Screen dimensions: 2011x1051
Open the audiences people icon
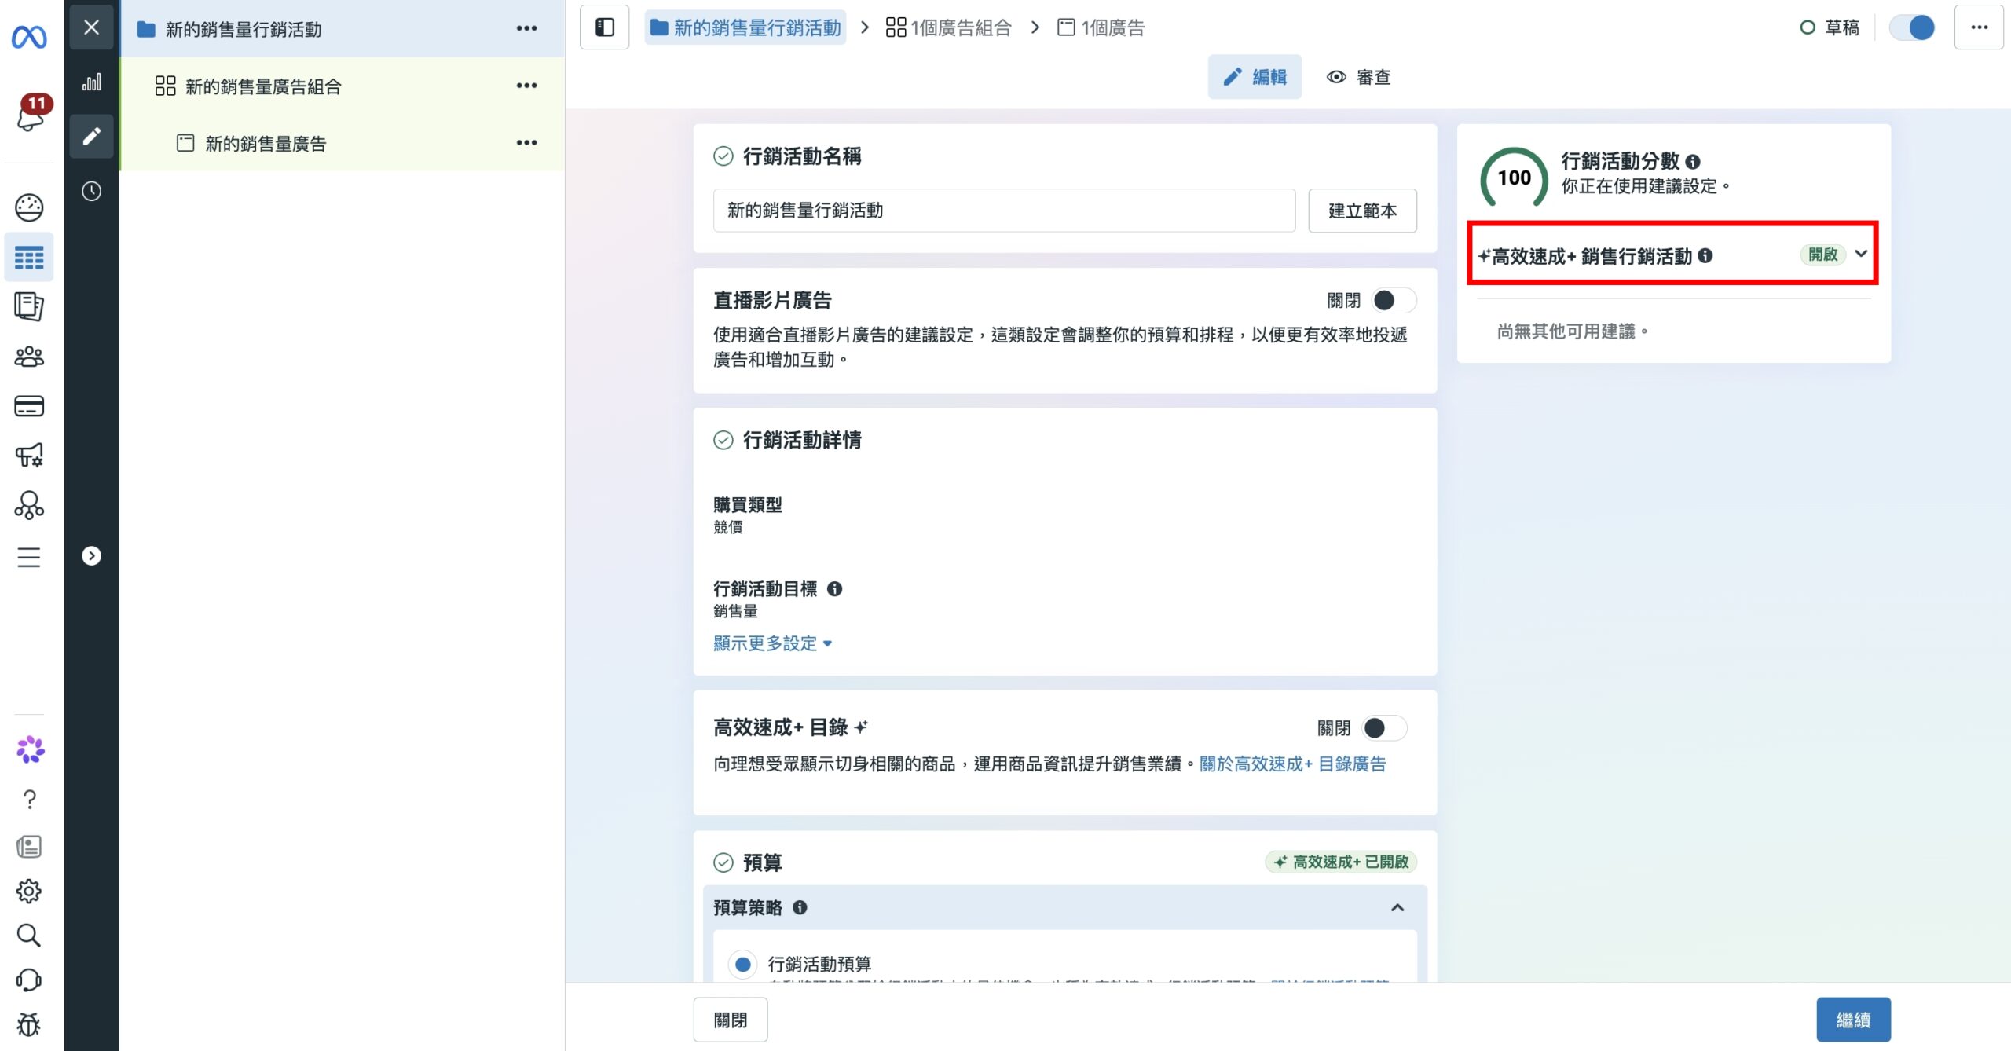pyautogui.click(x=29, y=357)
